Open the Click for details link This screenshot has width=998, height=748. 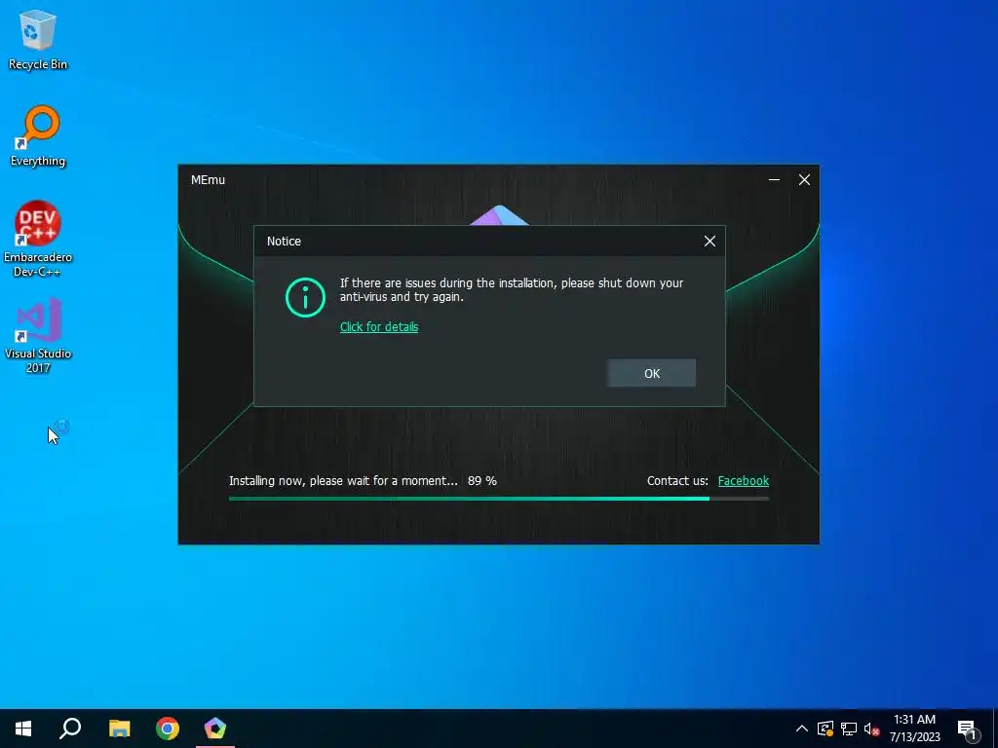coord(379,327)
